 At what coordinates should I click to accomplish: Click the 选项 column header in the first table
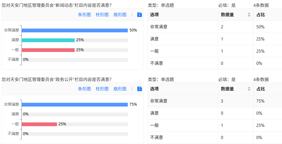coord(154,15)
